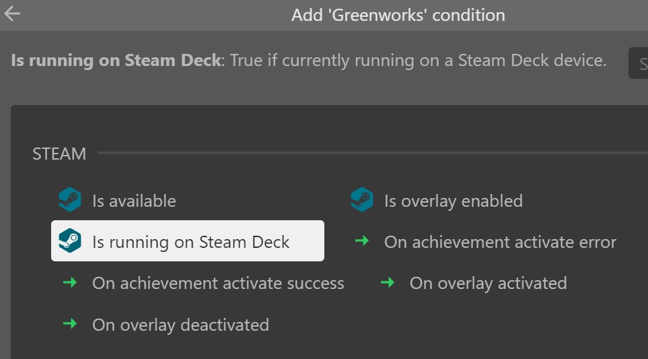Image resolution: width=648 pixels, height=359 pixels.
Task: Click the divider line next to STEAM
Action: point(373,153)
